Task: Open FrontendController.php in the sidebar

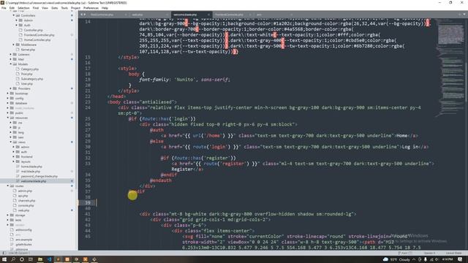Action: tap(39, 35)
